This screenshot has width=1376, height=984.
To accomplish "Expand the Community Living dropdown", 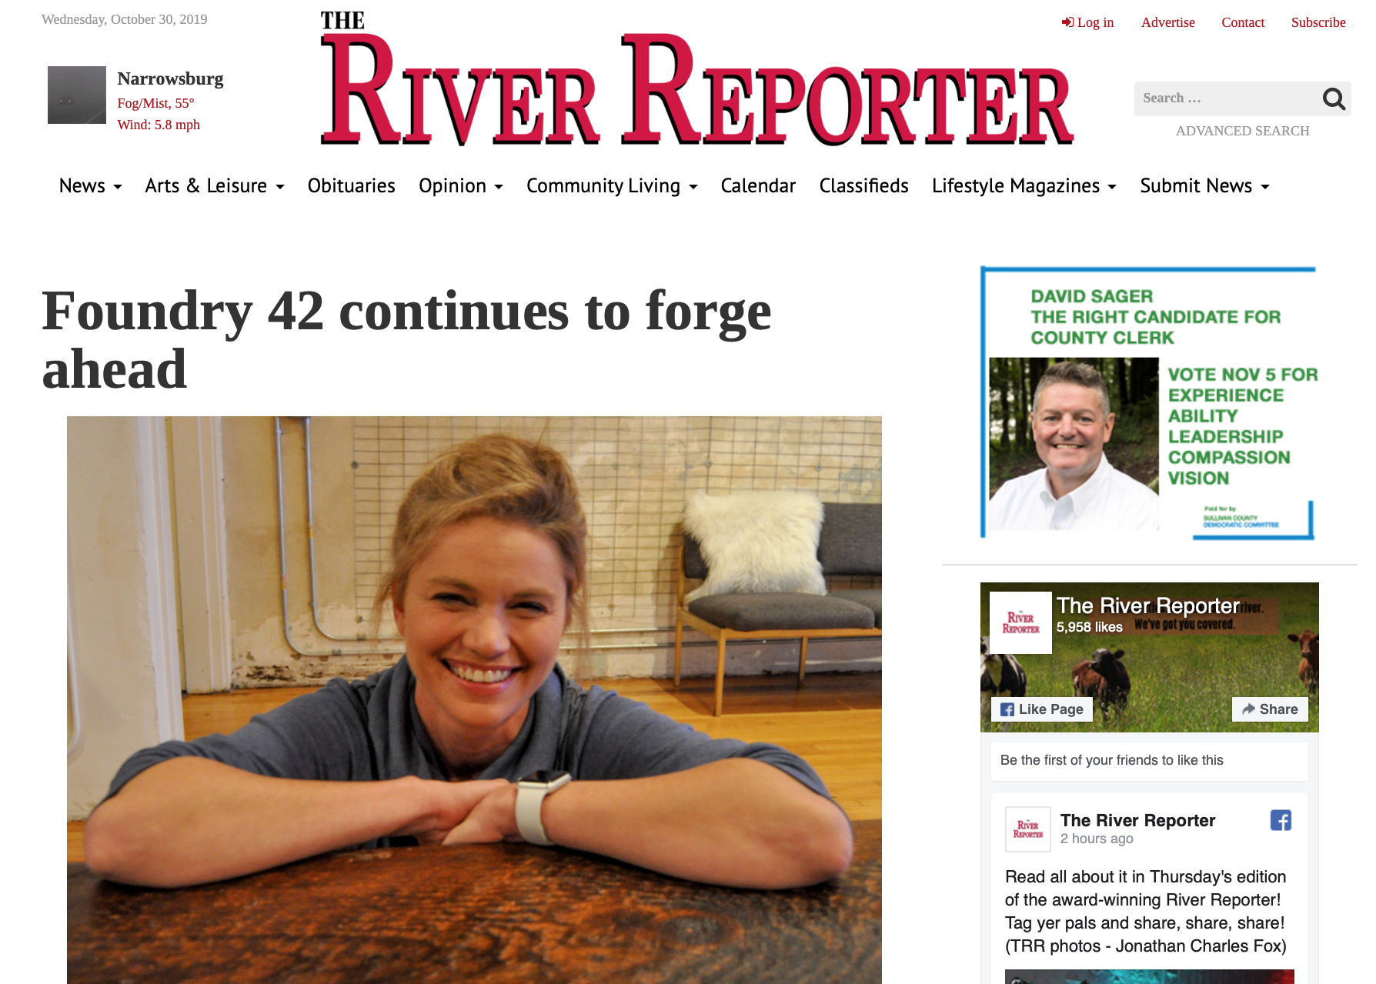I will (x=612, y=186).
